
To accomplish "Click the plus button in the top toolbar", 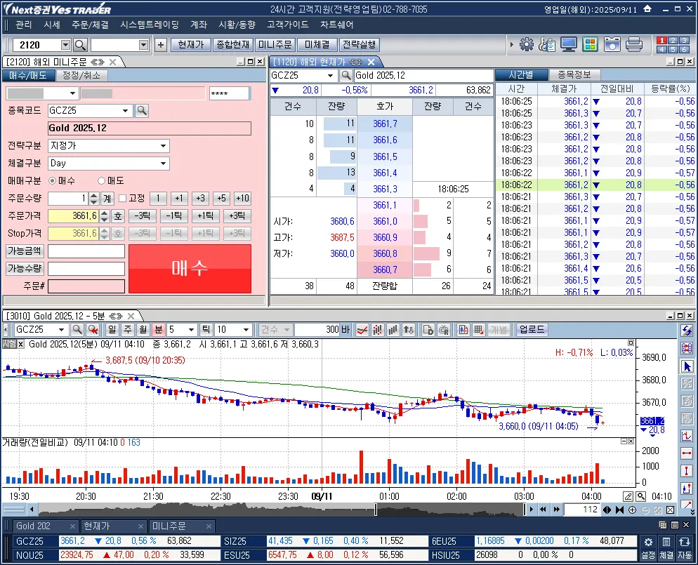I will [161, 45].
